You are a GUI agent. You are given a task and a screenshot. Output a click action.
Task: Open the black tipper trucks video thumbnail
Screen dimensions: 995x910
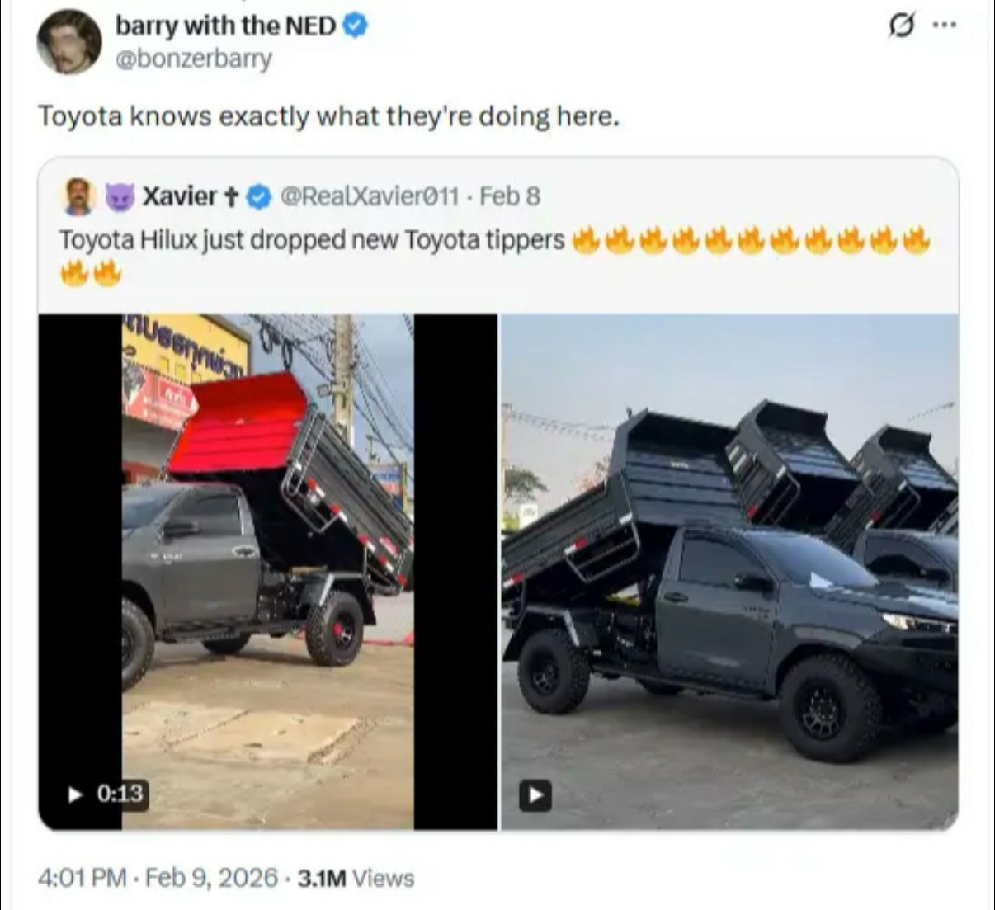point(729,571)
